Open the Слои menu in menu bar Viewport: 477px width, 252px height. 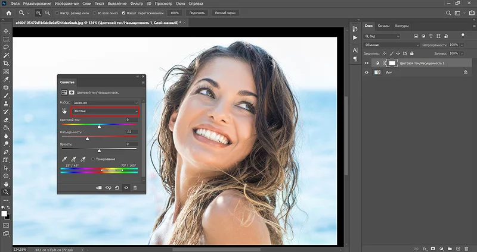tap(86, 4)
